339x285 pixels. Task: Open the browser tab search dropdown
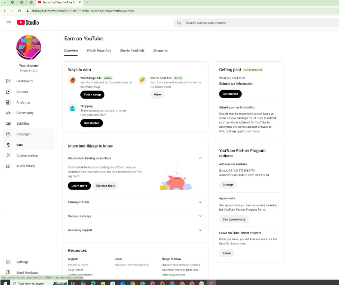tap(4, 2)
